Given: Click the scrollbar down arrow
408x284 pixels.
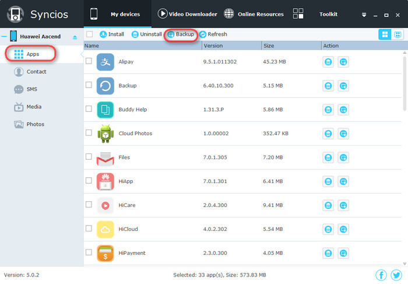Looking at the screenshot, I should [x=405, y=264].
